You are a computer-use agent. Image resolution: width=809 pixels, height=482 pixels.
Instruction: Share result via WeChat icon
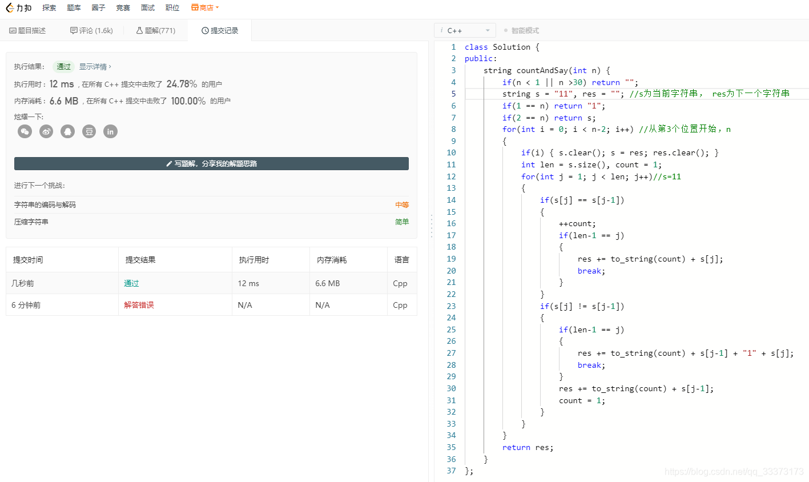pos(25,131)
